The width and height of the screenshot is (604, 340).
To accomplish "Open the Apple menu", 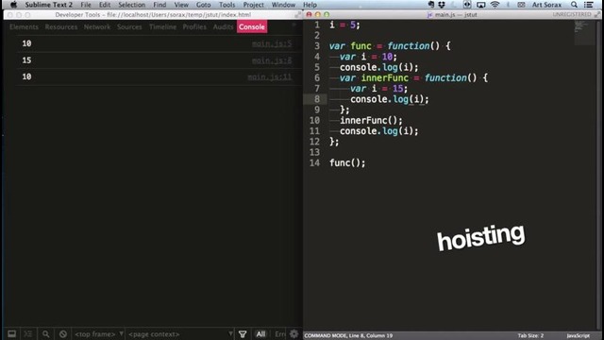I will tap(13, 5).
